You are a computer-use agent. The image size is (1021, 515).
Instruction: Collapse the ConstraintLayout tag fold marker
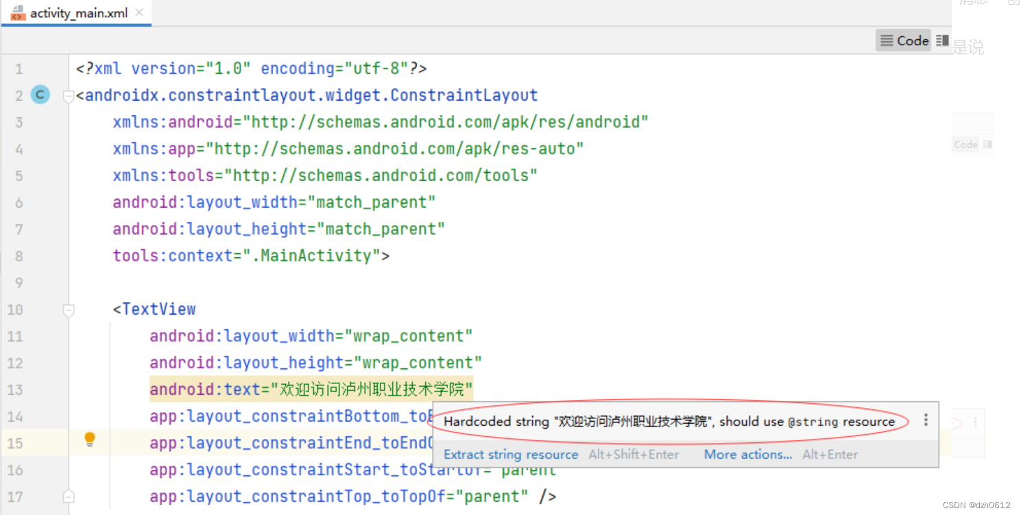click(x=68, y=97)
